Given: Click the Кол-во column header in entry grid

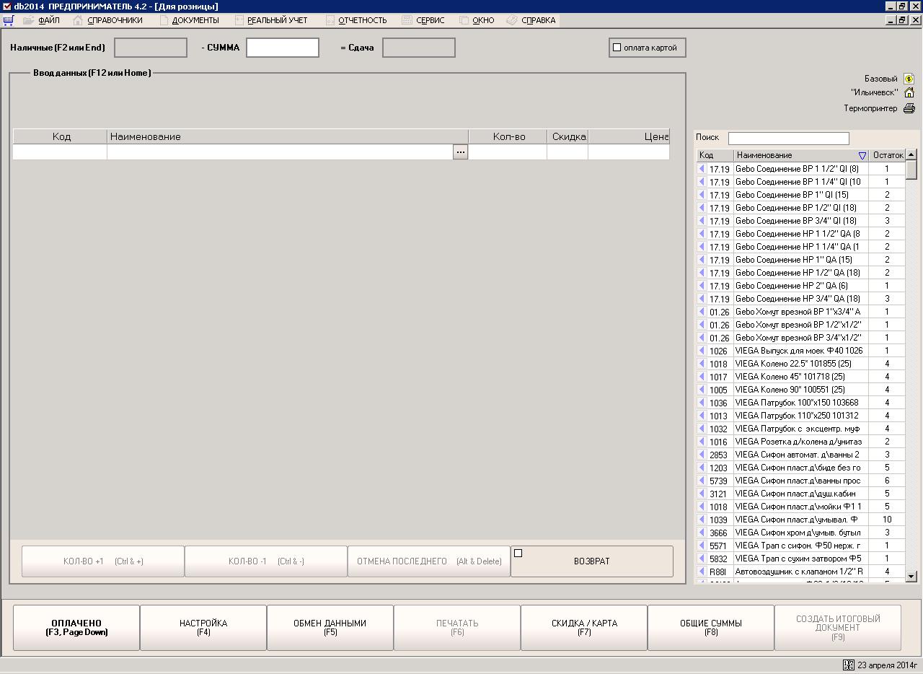Looking at the screenshot, I should pos(508,136).
